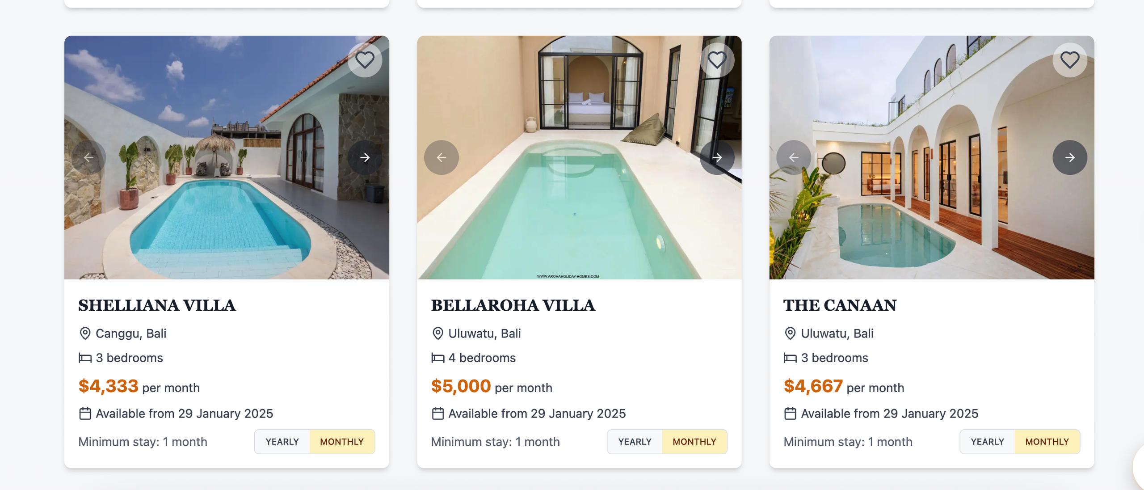Switch The Canaan pricing to Yearly

coord(987,442)
